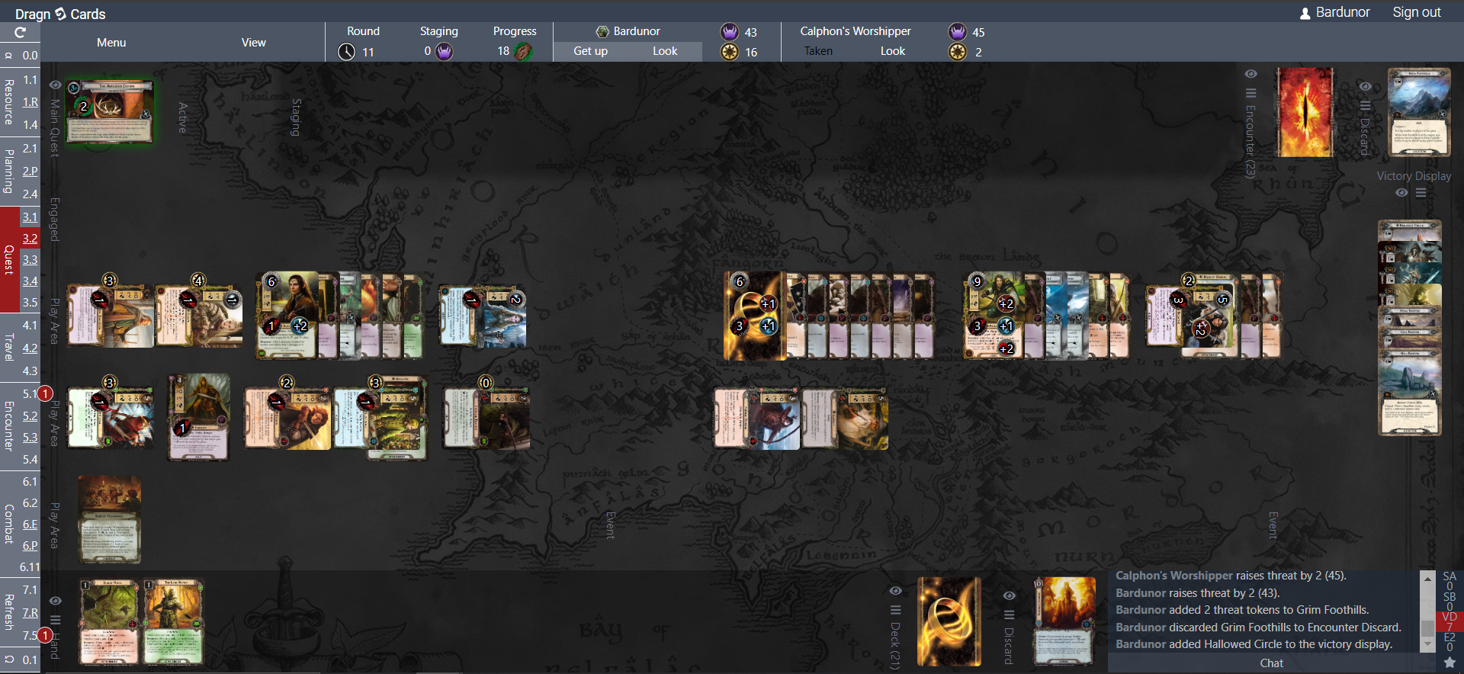Image resolution: width=1464 pixels, height=674 pixels.
Task: Click Calphon's Worshipper willpower icon showing 2
Action: click(958, 52)
